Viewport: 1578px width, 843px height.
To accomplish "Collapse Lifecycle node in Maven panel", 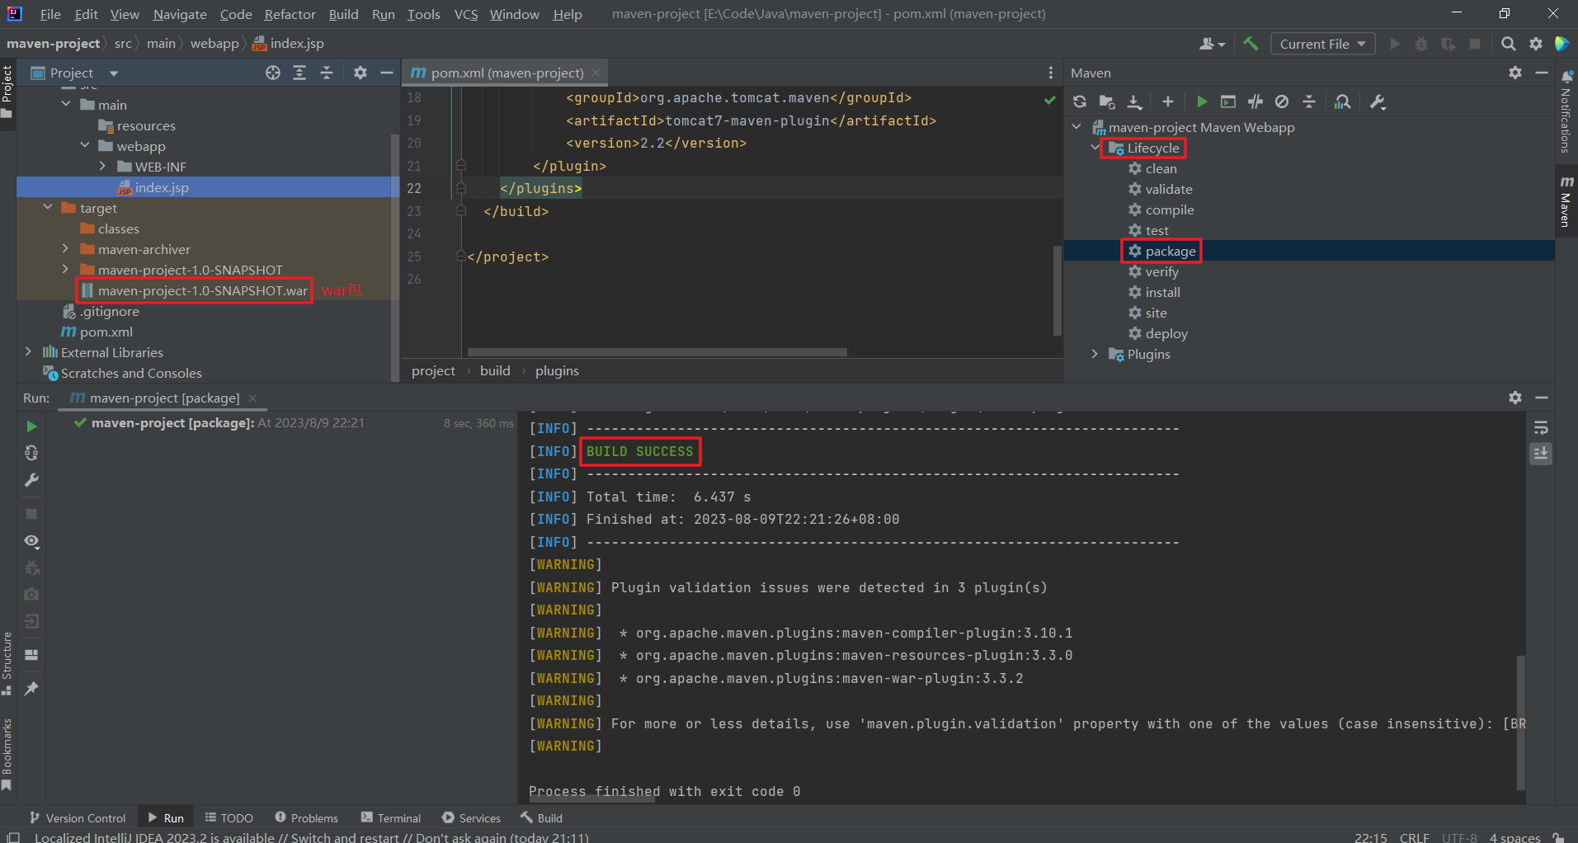I will (x=1095, y=148).
